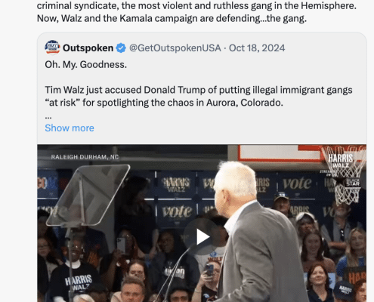This screenshot has height=302, width=374.
Task: Click the ellipsis above Show more
Action: point(48,117)
